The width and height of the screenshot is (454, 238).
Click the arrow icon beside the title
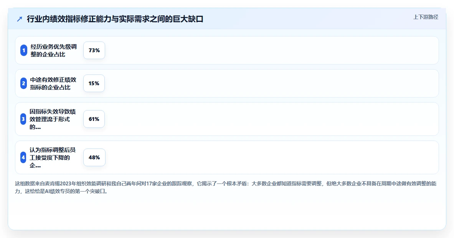click(x=20, y=19)
